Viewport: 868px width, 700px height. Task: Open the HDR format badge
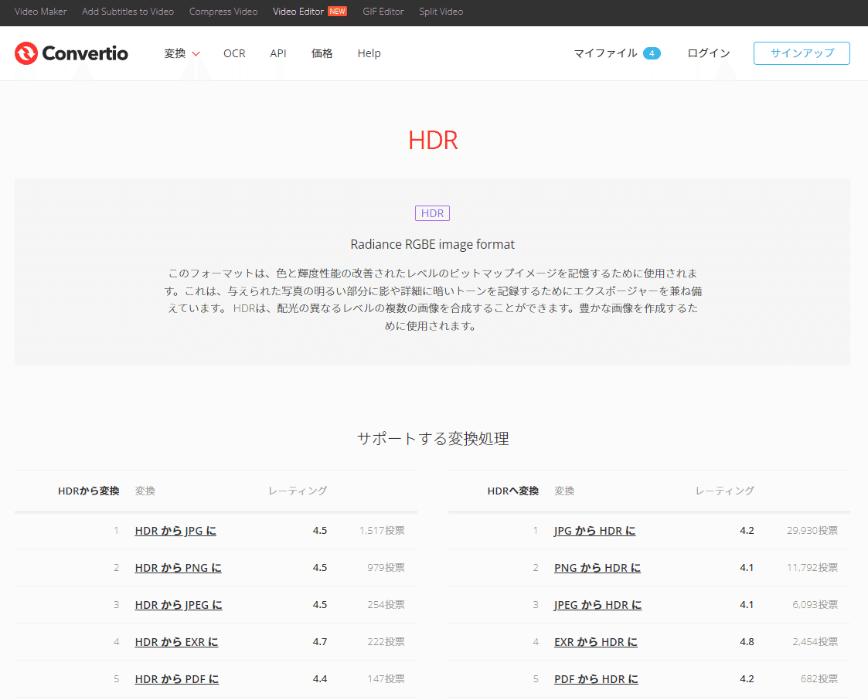432,213
